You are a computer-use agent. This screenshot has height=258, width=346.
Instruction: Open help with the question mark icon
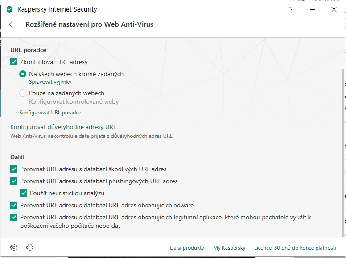pos(291,9)
